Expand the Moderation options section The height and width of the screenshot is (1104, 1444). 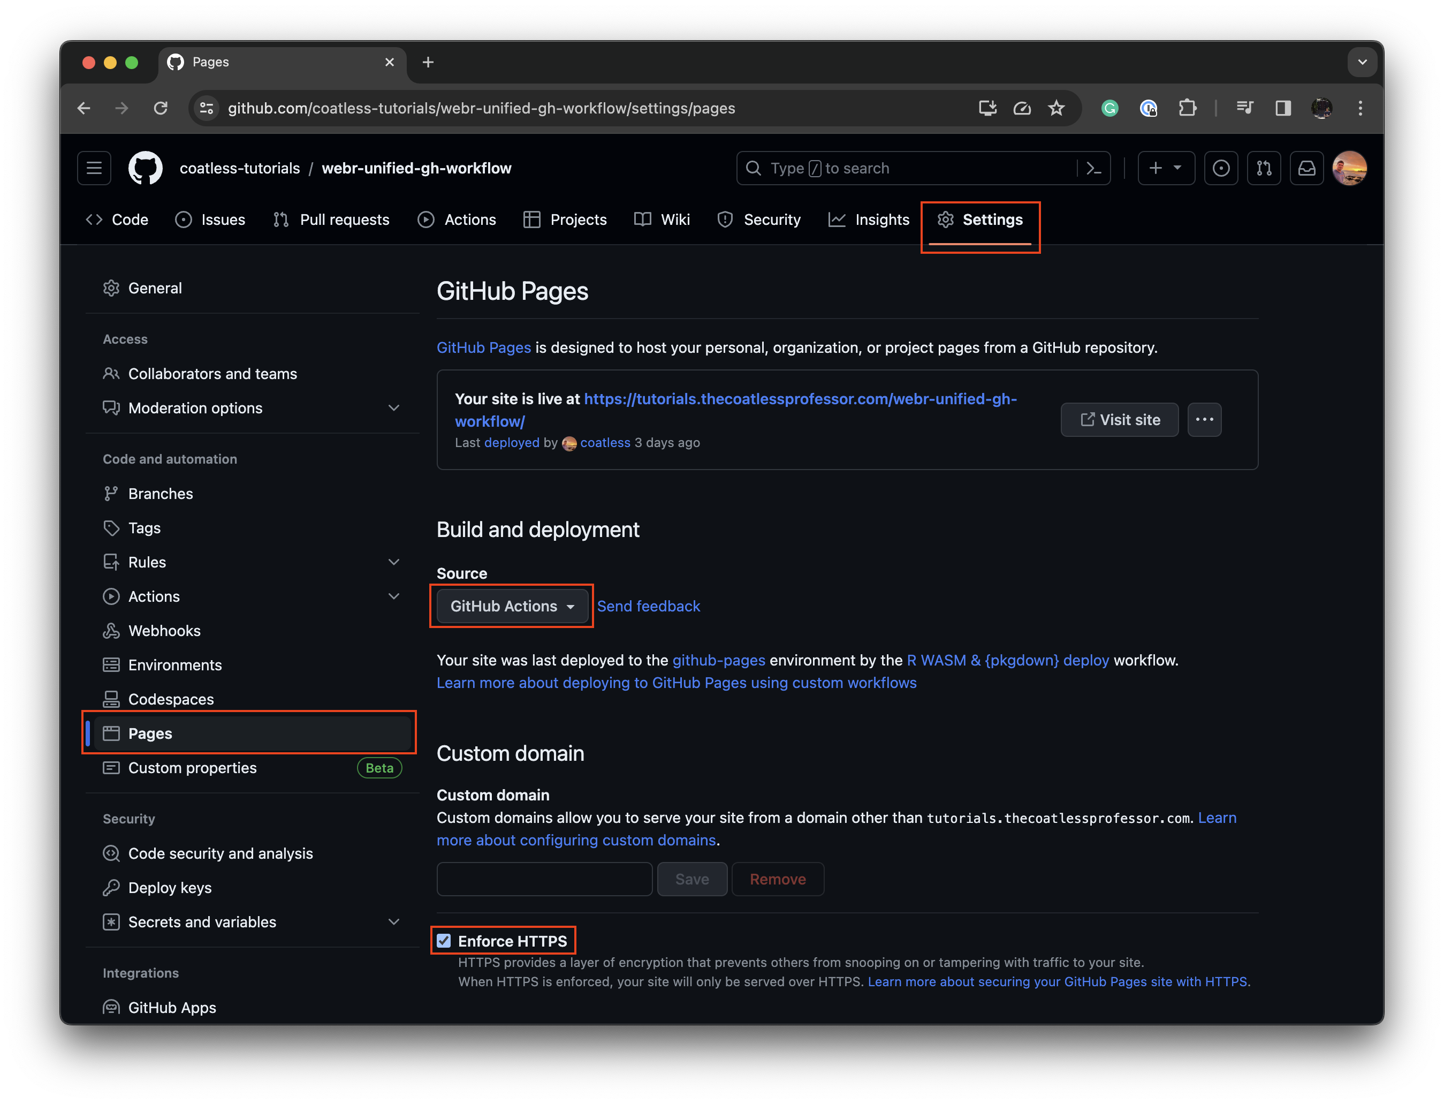click(393, 408)
